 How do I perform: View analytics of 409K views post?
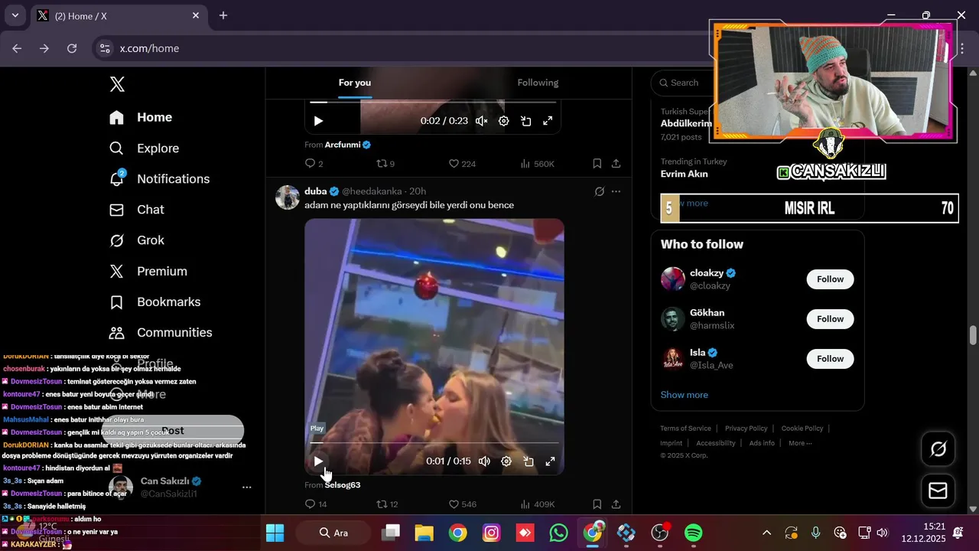pos(537,504)
